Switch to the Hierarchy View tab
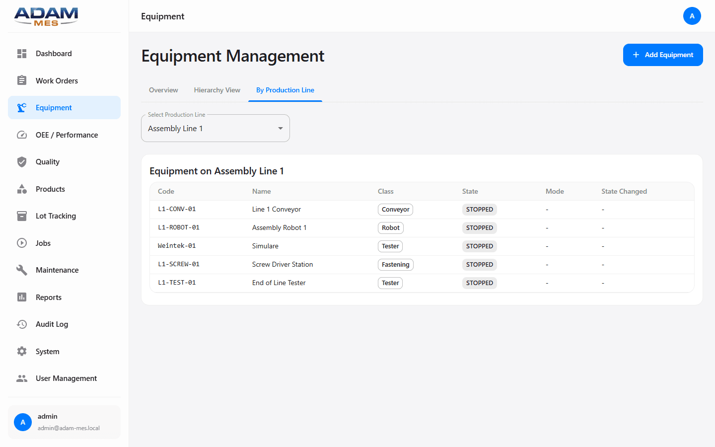Viewport: 715px width, 447px height. click(x=217, y=90)
